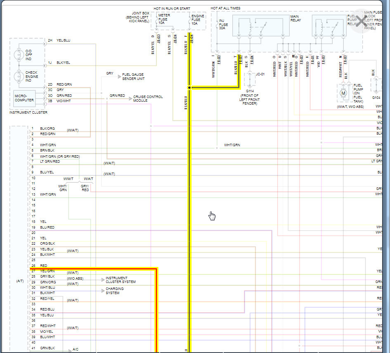Screen dimensions: 390x353
Task: Click the A/C reference arrow at pin 41
Action: coord(70,351)
